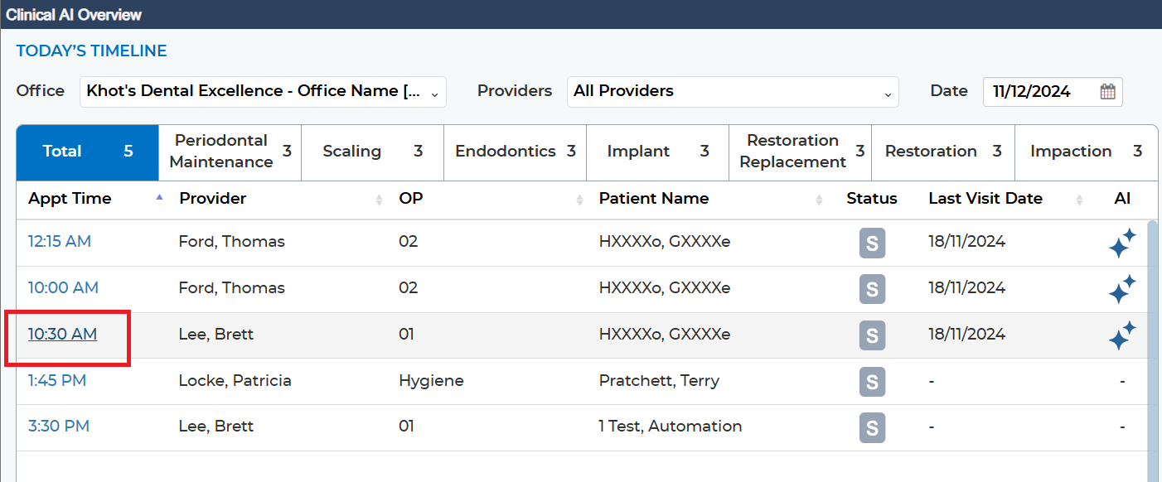
Task: Click OP 01 in 3:30 PM row
Action: coord(406,427)
